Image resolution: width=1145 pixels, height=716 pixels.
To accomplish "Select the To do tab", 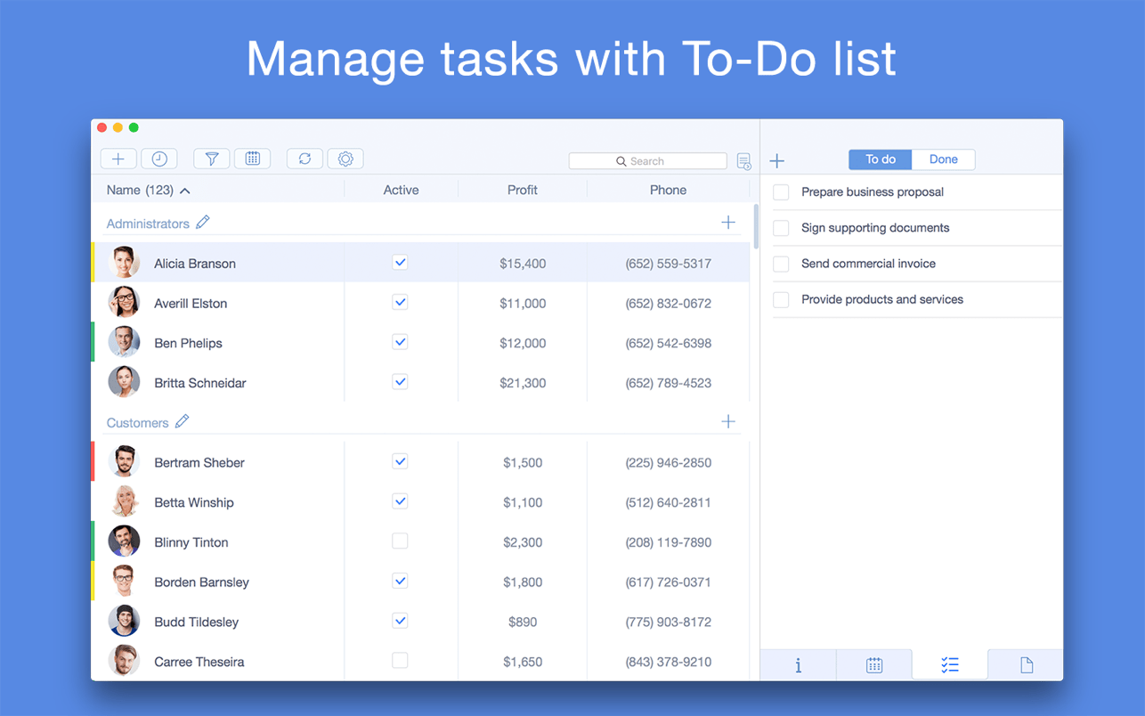I will click(880, 159).
